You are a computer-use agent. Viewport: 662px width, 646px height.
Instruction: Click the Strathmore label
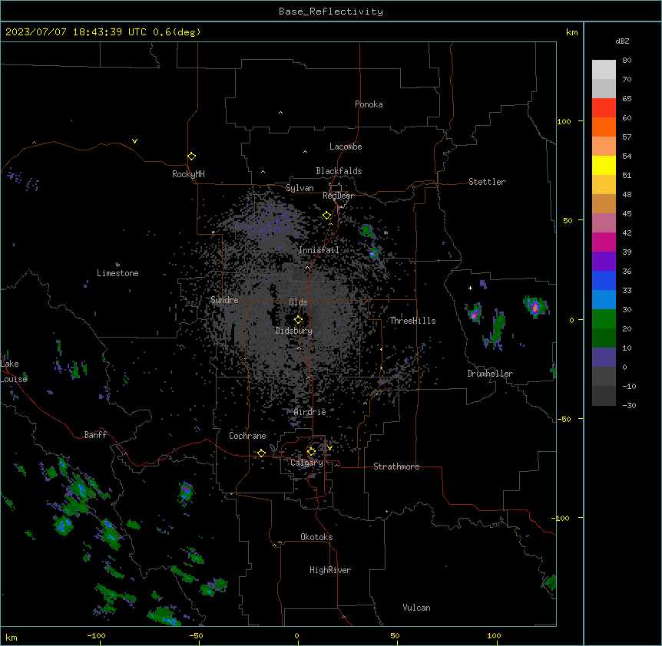point(396,466)
